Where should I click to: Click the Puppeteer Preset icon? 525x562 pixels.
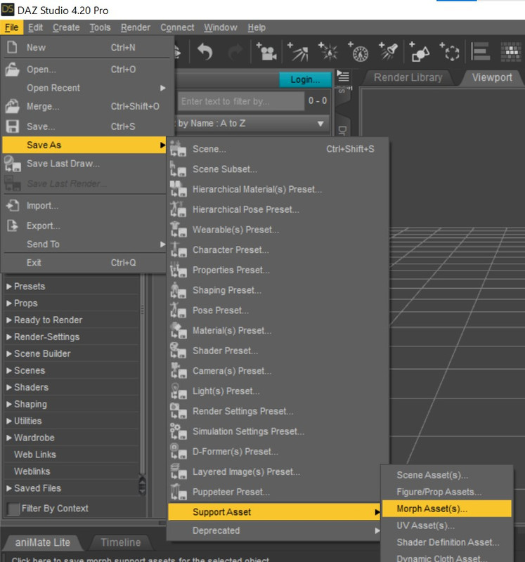[x=179, y=491]
